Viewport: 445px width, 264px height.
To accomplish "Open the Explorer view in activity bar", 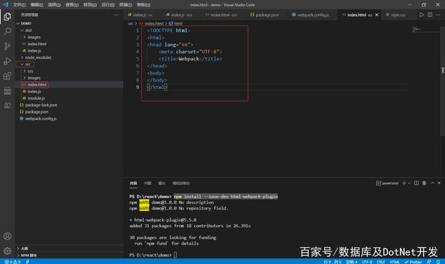I will tap(8, 17).
